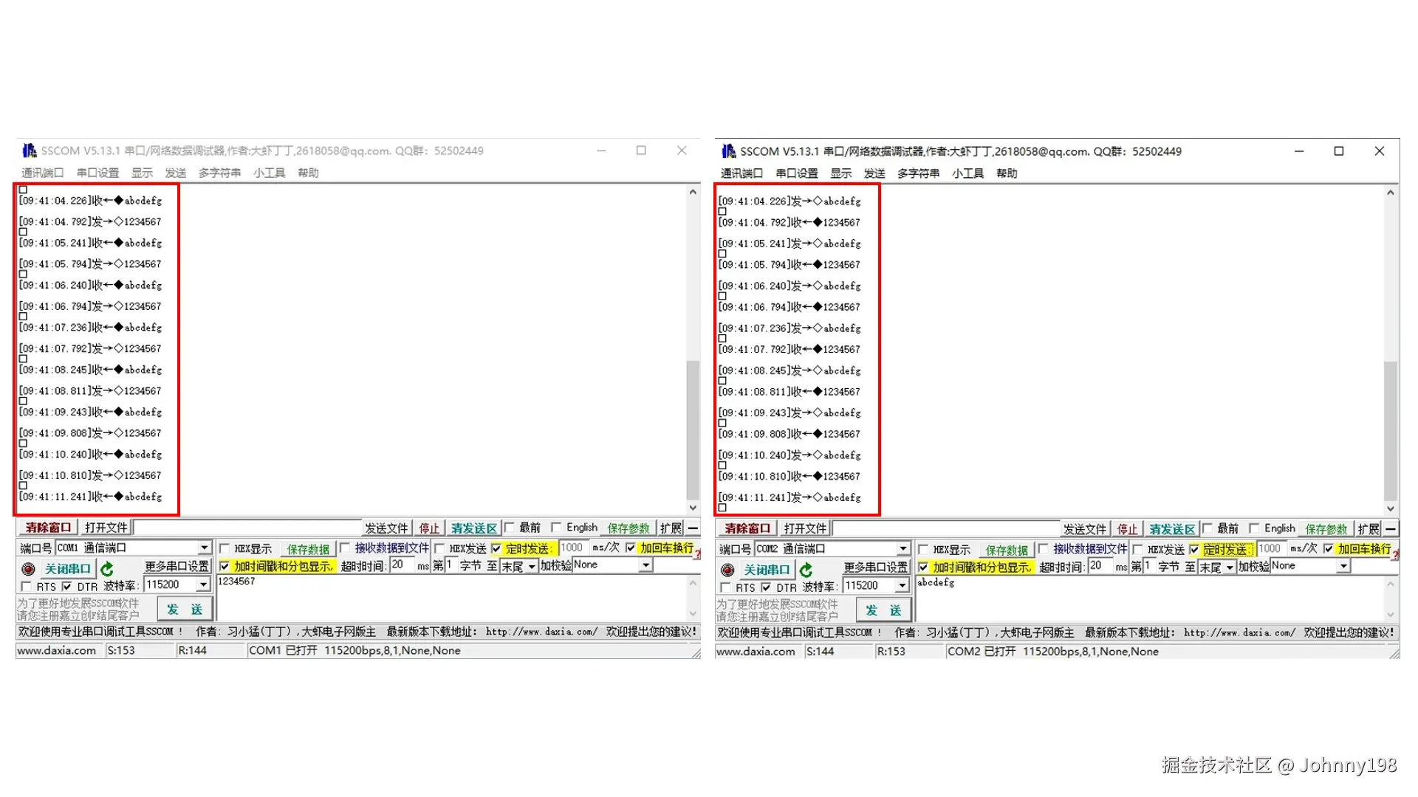This screenshot has height=797, width=1418.
Task: Click 发送 button in COM2 window
Action: coord(884,610)
